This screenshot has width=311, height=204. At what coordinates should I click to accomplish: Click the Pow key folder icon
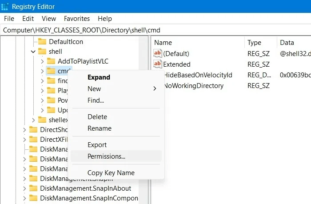(51, 100)
